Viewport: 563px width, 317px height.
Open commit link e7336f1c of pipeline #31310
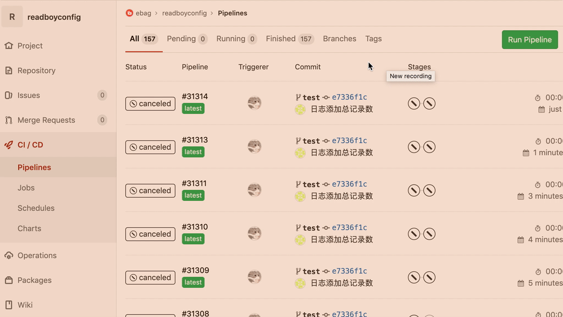[349, 227]
